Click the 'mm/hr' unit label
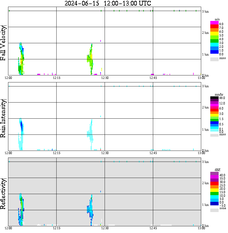This screenshot has width=228, height=233. point(219,94)
